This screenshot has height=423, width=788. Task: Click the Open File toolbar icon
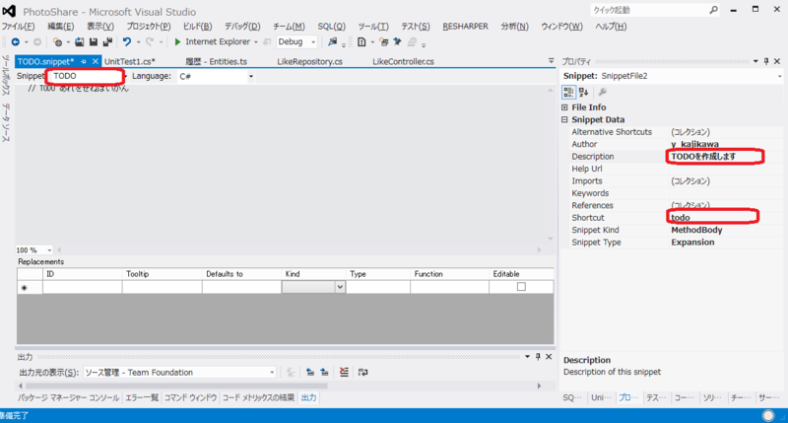point(80,42)
